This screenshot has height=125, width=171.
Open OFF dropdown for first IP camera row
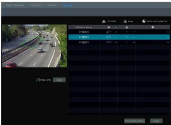[x=116, y=32]
